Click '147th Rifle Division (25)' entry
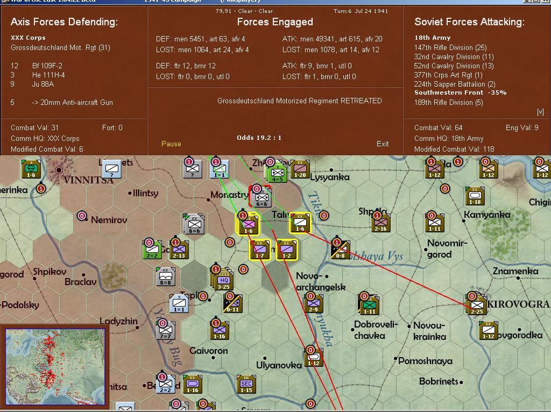 click(450, 47)
